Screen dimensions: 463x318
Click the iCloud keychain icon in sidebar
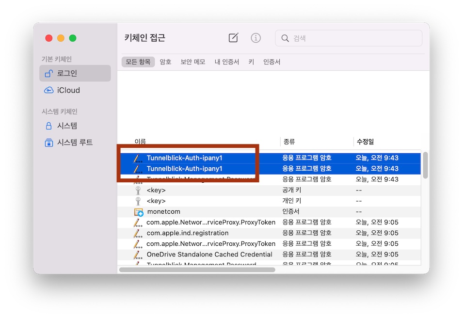pyautogui.click(x=48, y=90)
